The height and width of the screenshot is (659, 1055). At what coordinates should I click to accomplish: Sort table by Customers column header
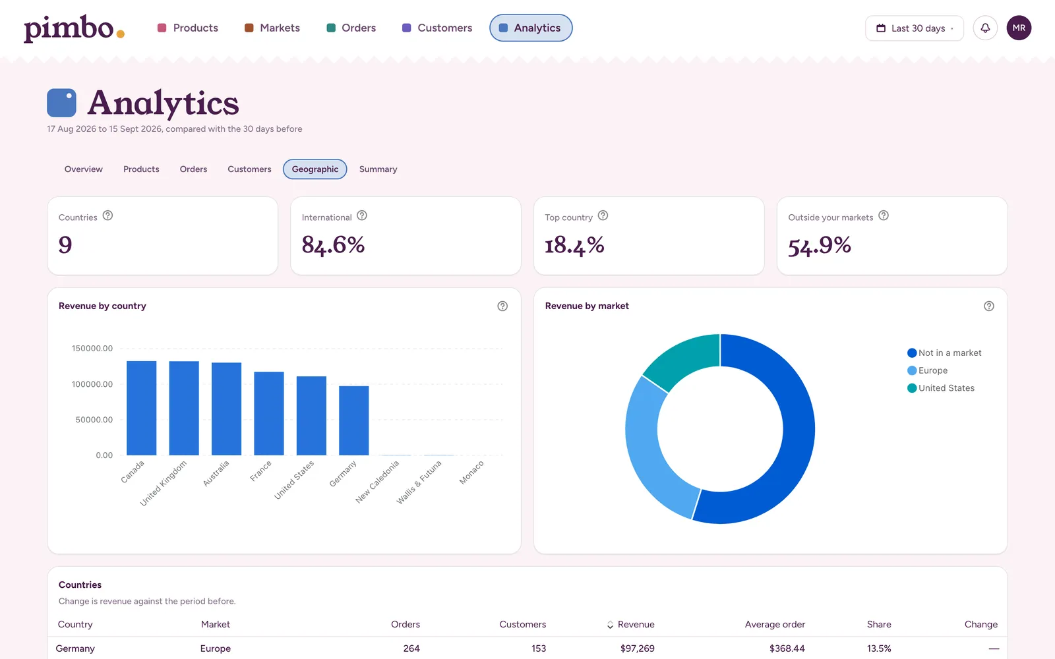click(523, 625)
